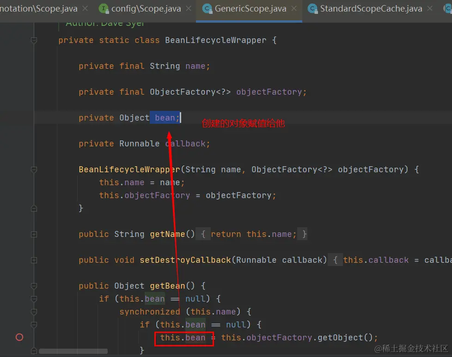Collapse the BeanLifecycleWrapper constructor fold marker
This screenshot has height=357, width=452.
34,169
